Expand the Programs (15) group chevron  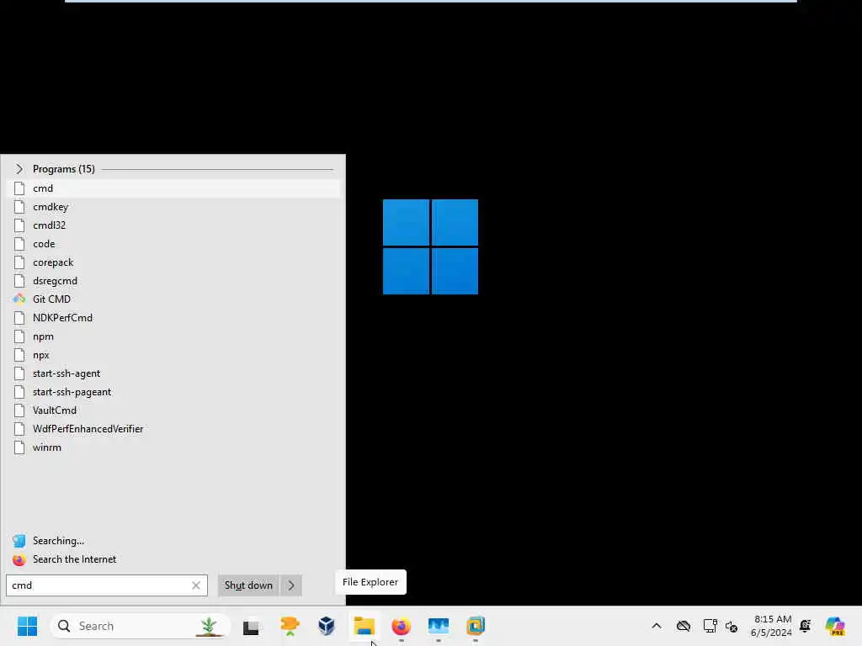click(x=19, y=169)
